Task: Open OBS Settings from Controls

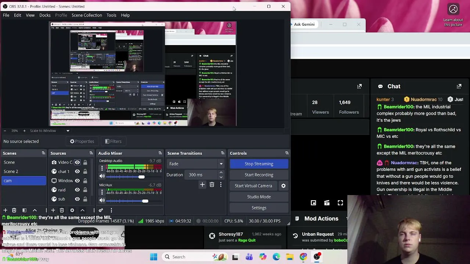Action: click(259, 208)
